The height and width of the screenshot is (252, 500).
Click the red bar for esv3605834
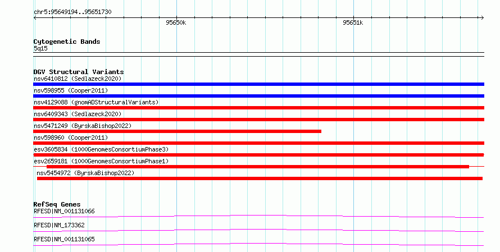(x=258, y=155)
